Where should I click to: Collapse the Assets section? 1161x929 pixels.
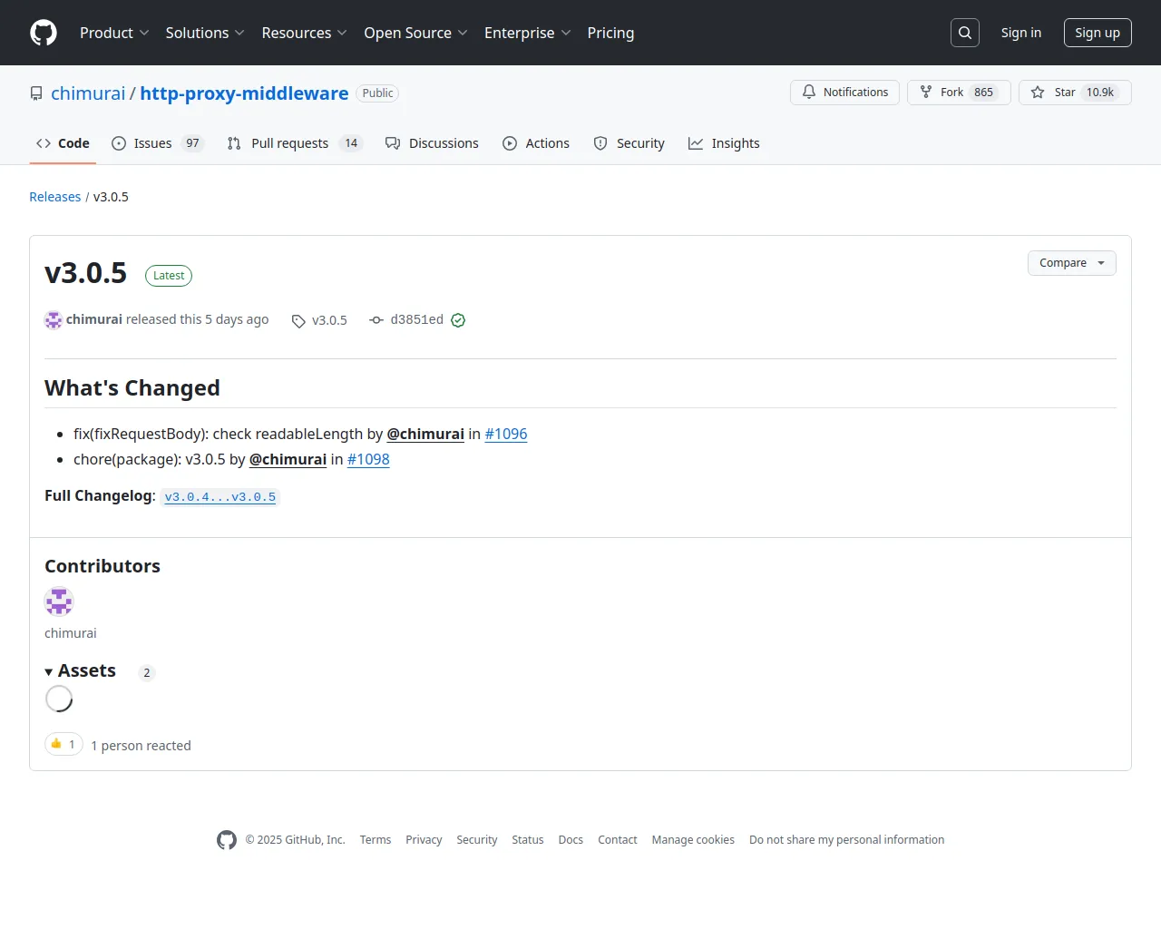pos(80,670)
